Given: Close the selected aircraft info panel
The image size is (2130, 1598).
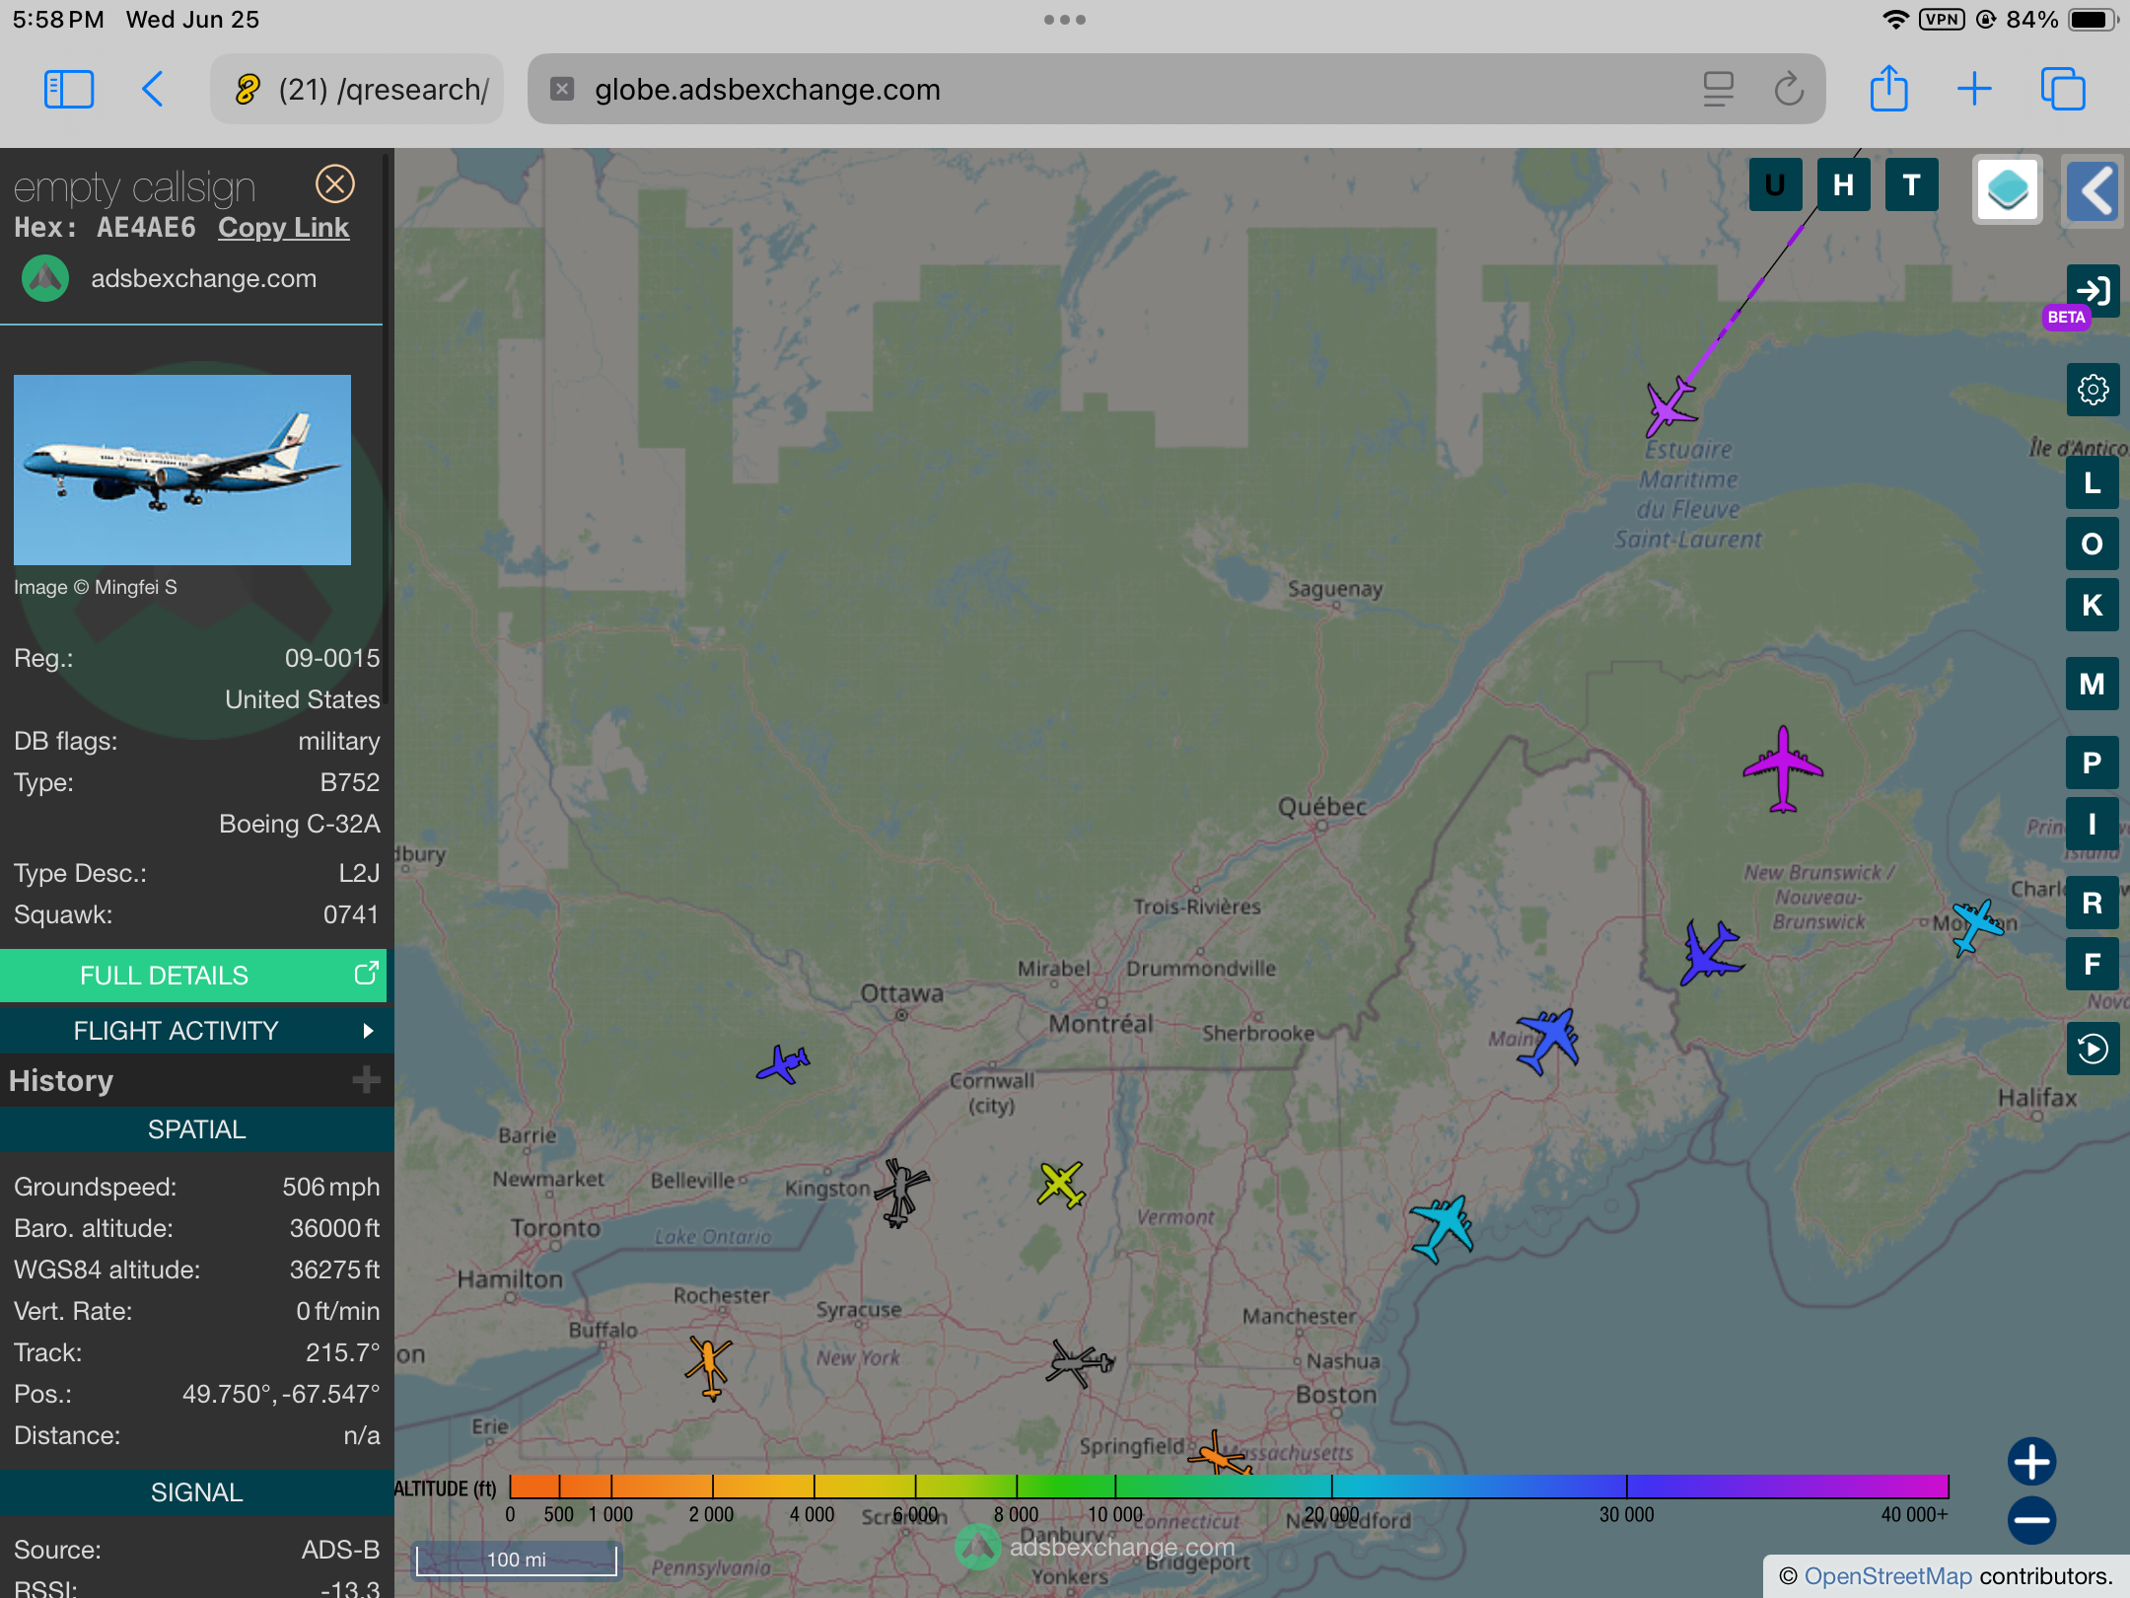Looking at the screenshot, I should coord(335,184).
